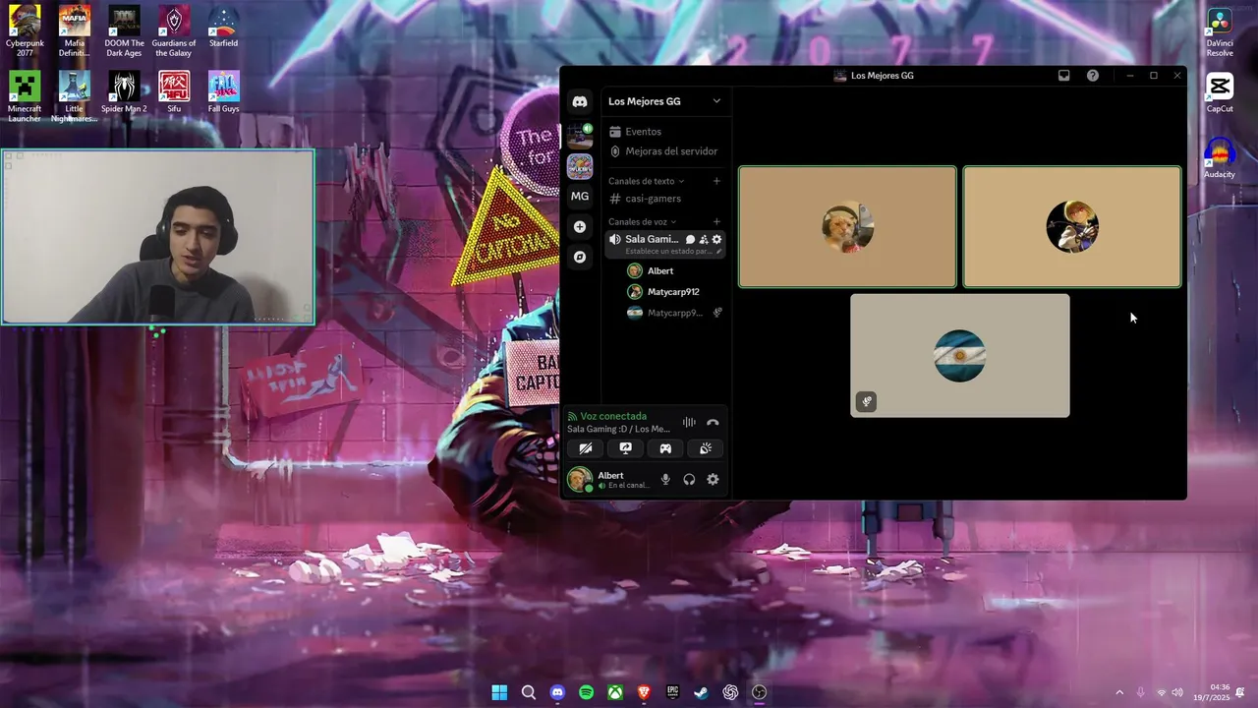Open Xbox app from taskbar

pyautogui.click(x=615, y=692)
